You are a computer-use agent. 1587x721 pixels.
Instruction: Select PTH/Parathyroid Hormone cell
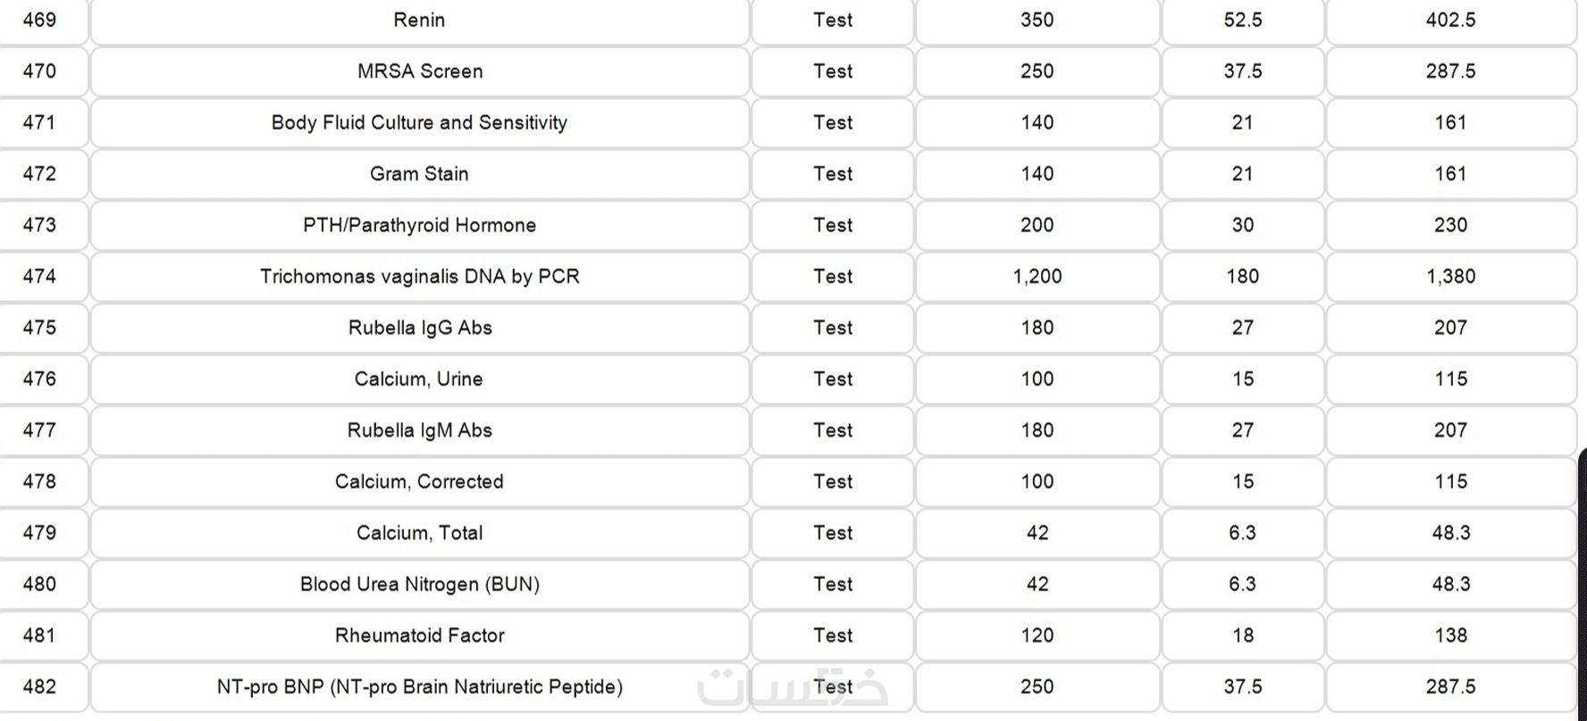click(419, 225)
